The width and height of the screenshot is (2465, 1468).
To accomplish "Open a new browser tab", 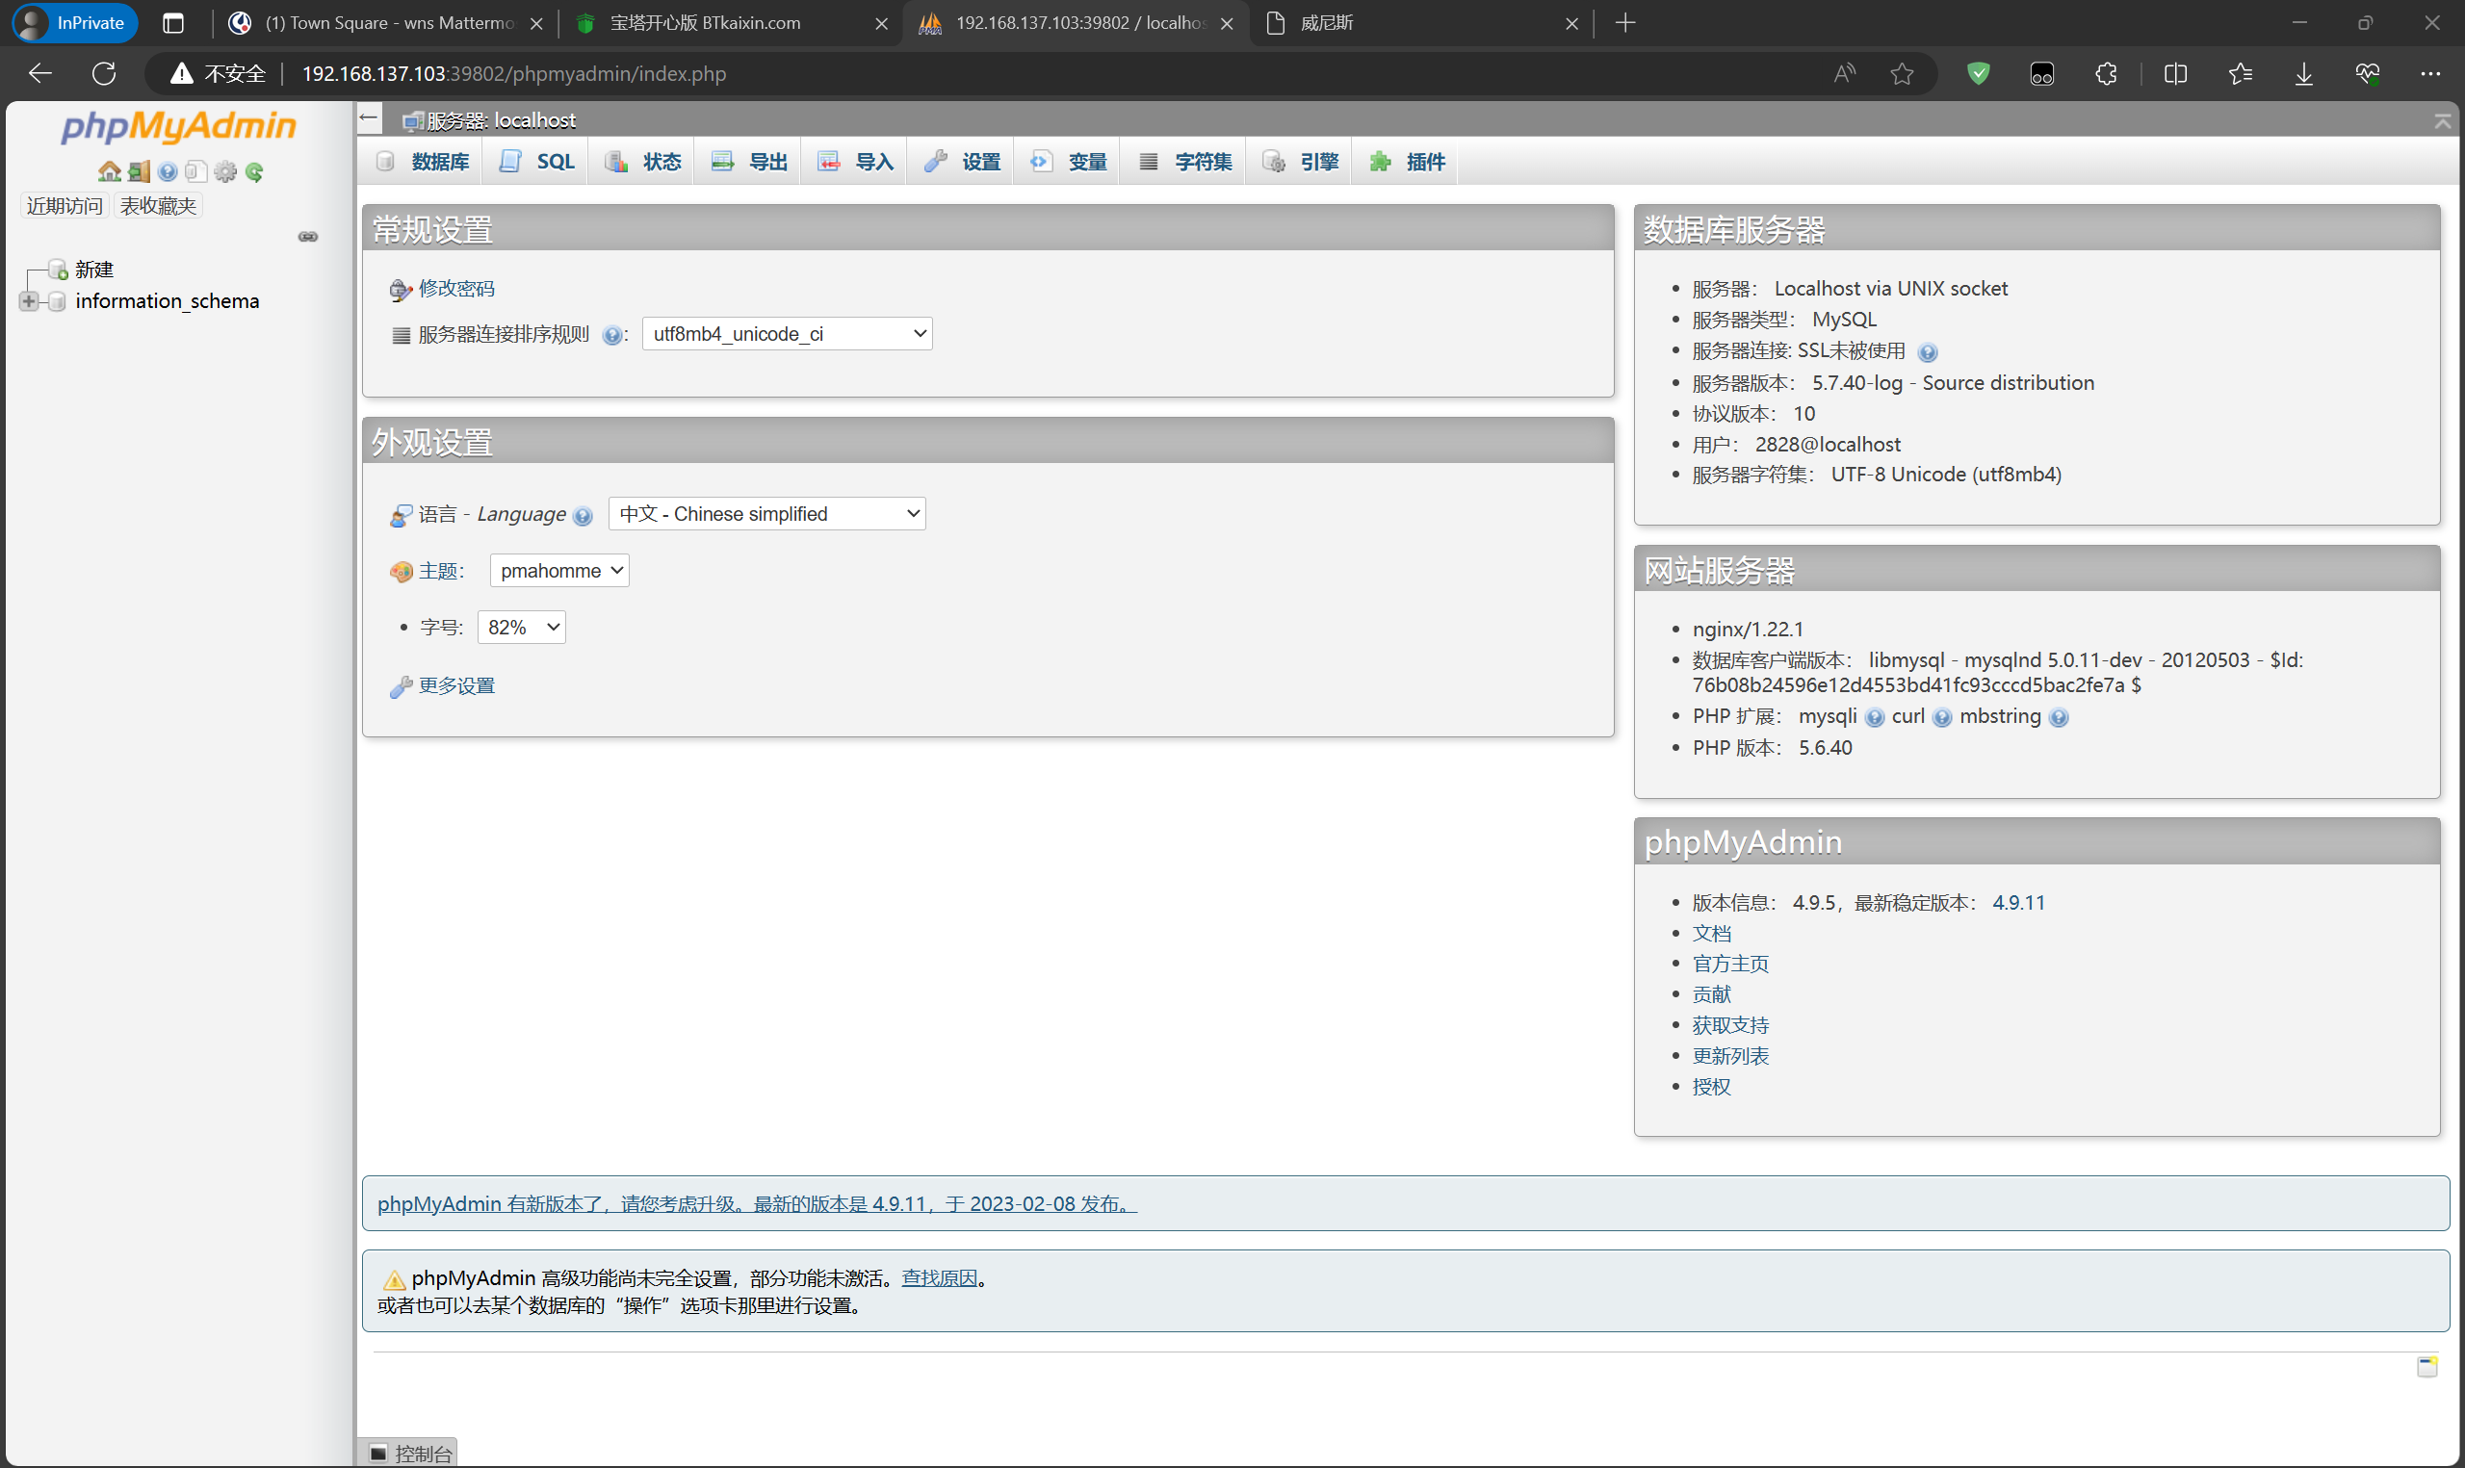I will tap(1625, 23).
